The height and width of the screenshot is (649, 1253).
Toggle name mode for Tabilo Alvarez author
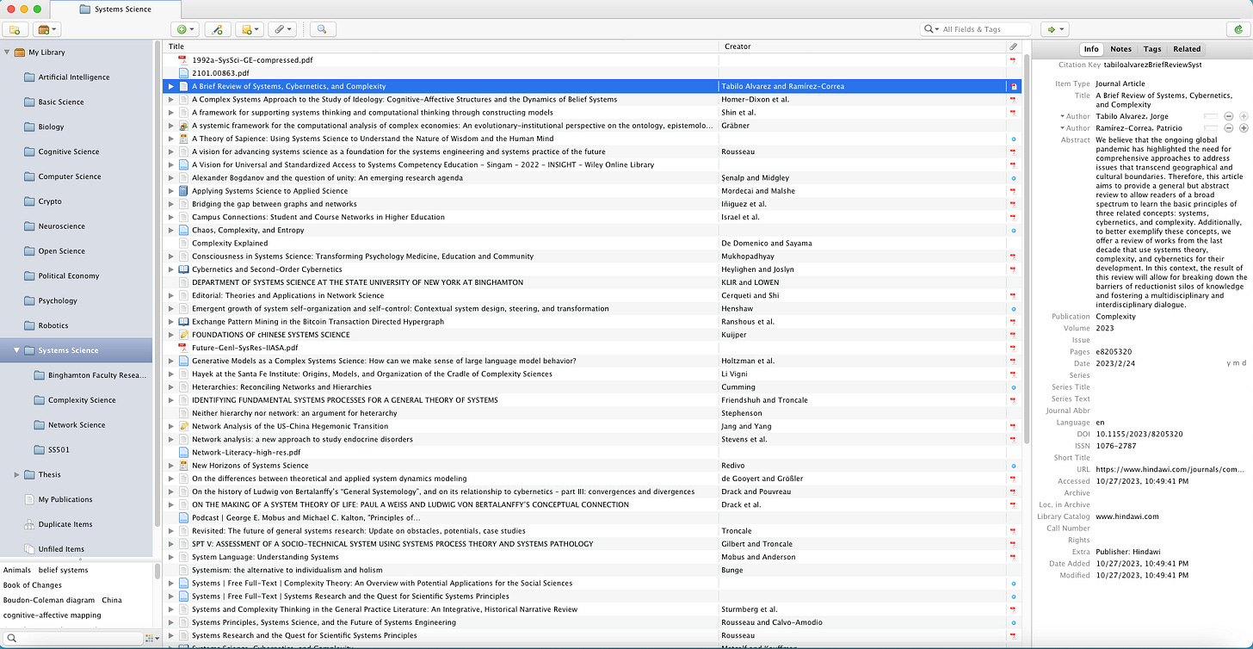point(1211,115)
